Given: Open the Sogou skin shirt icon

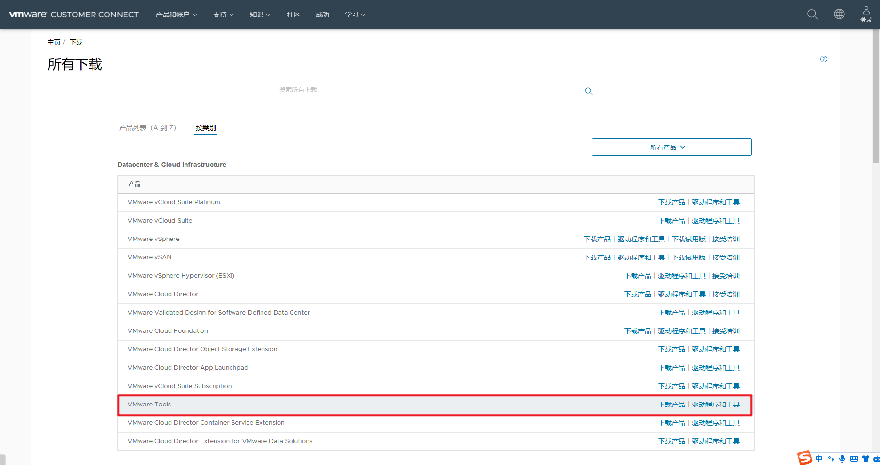Looking at the screenshot, I should (x=865, y=459).
